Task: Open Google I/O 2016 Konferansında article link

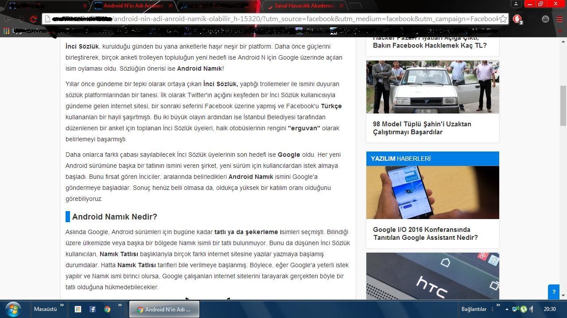Action: (425, 234)
